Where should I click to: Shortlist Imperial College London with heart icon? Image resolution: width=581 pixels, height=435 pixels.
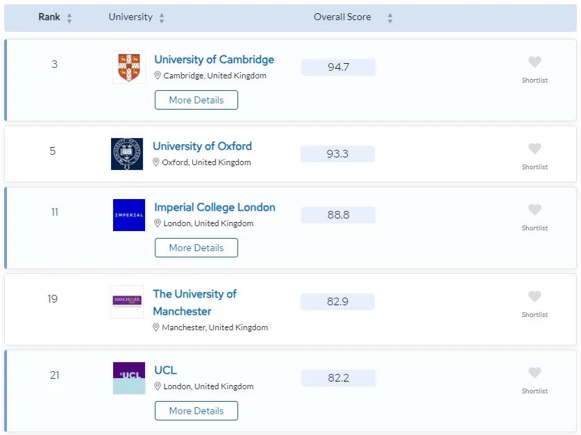tap(534, 210)
